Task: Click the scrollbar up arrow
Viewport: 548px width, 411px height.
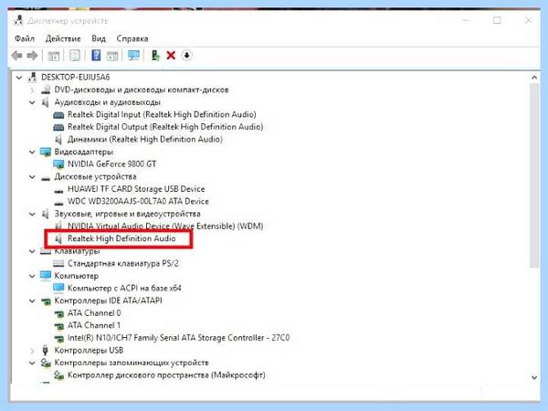Action: point(534,78)
